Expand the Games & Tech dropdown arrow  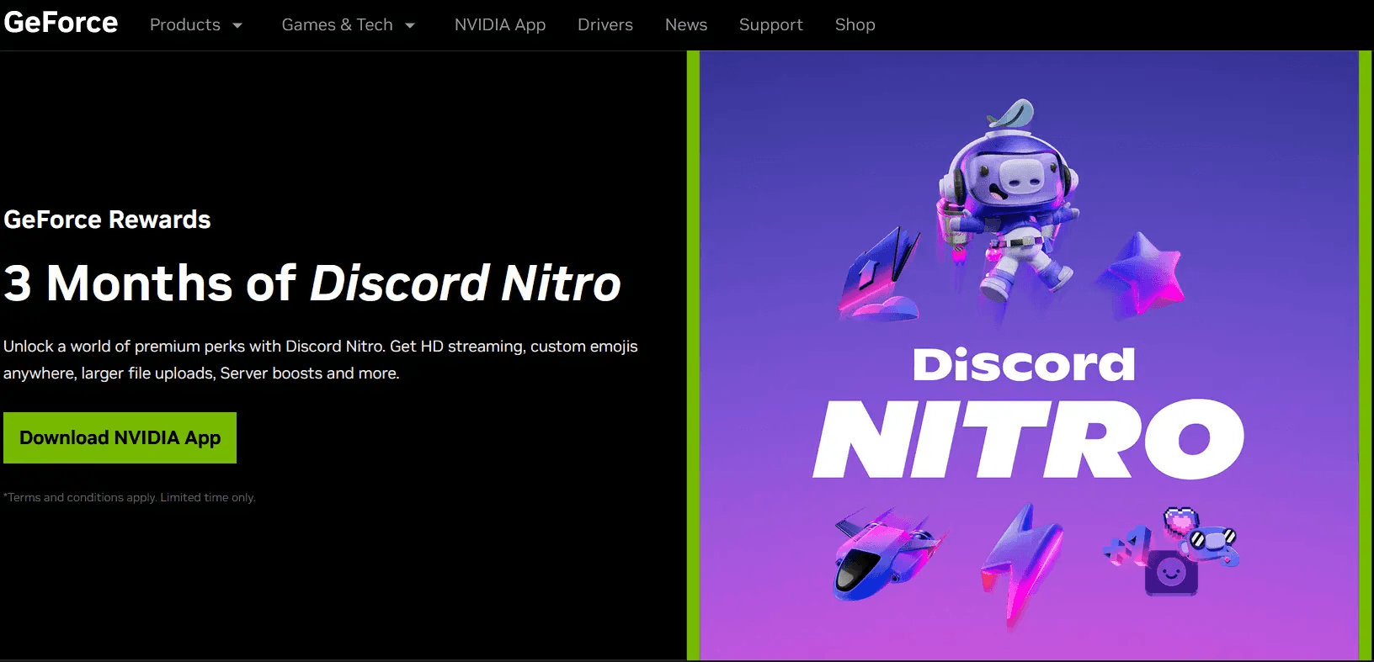click(x=410, y=25)
